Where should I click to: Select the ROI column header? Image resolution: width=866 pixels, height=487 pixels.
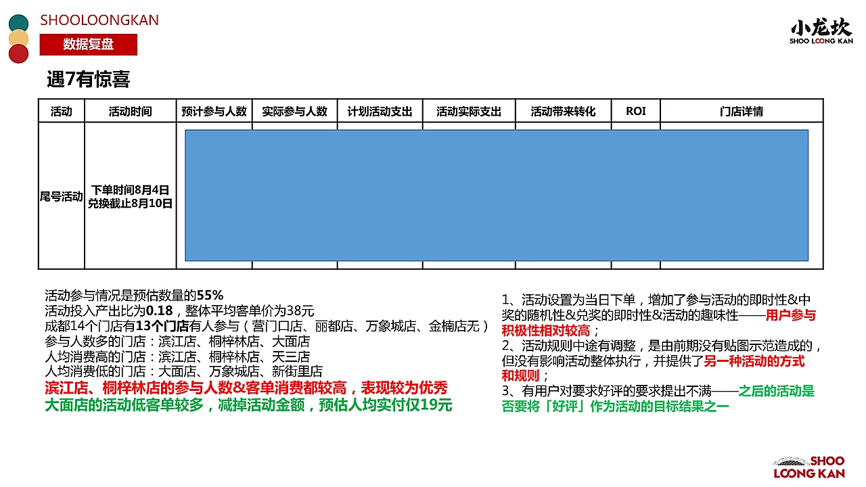[x=635, y=111]
